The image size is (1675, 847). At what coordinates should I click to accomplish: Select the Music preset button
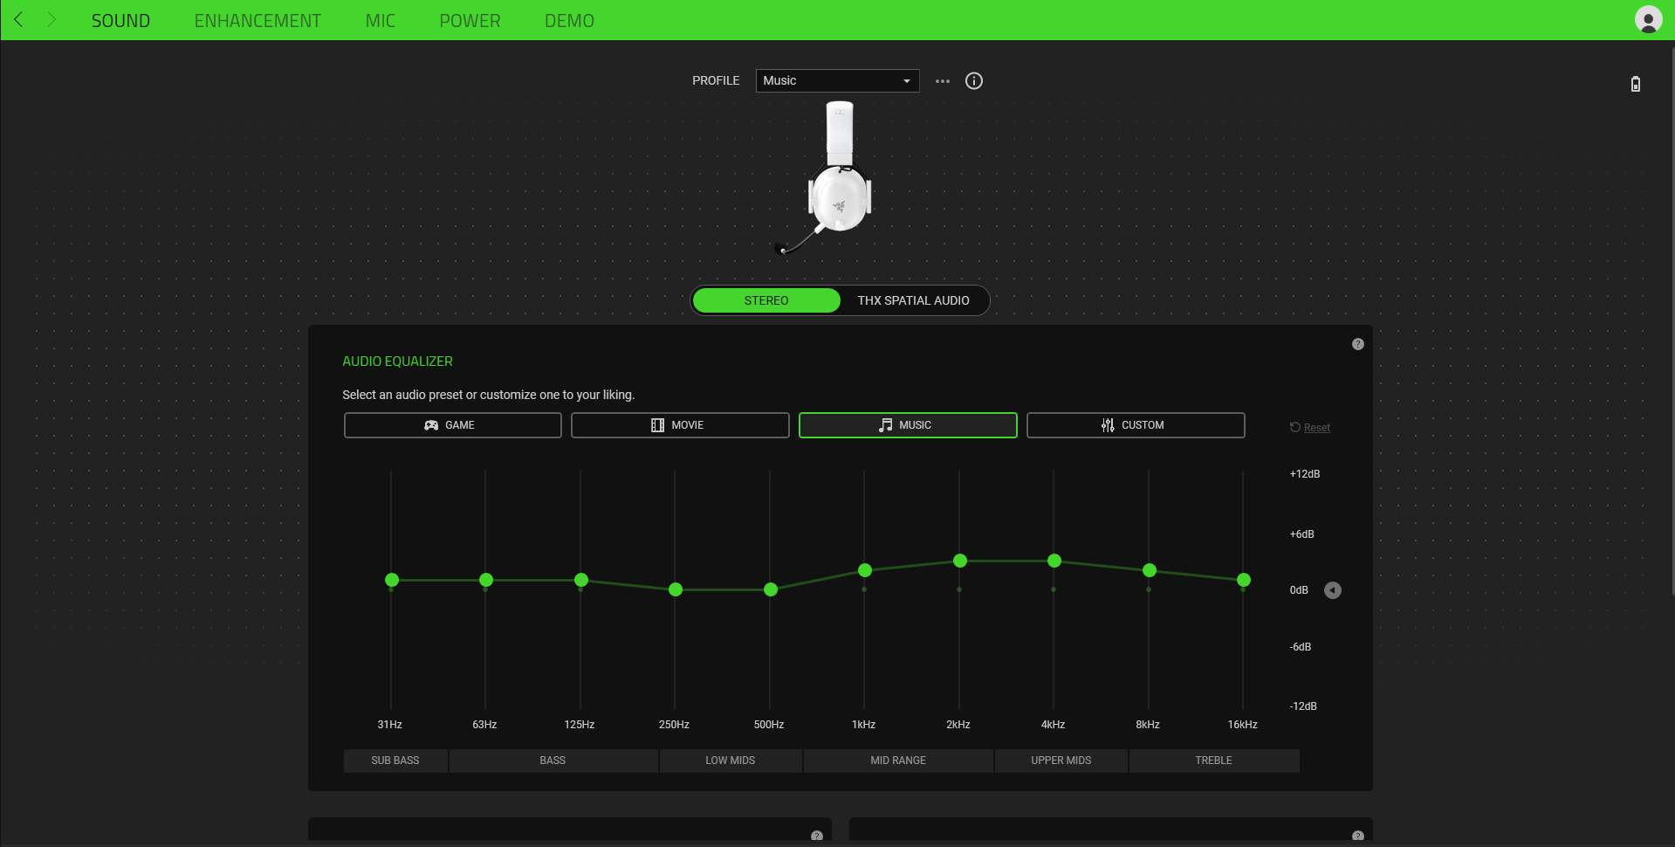tap(907, 425)
